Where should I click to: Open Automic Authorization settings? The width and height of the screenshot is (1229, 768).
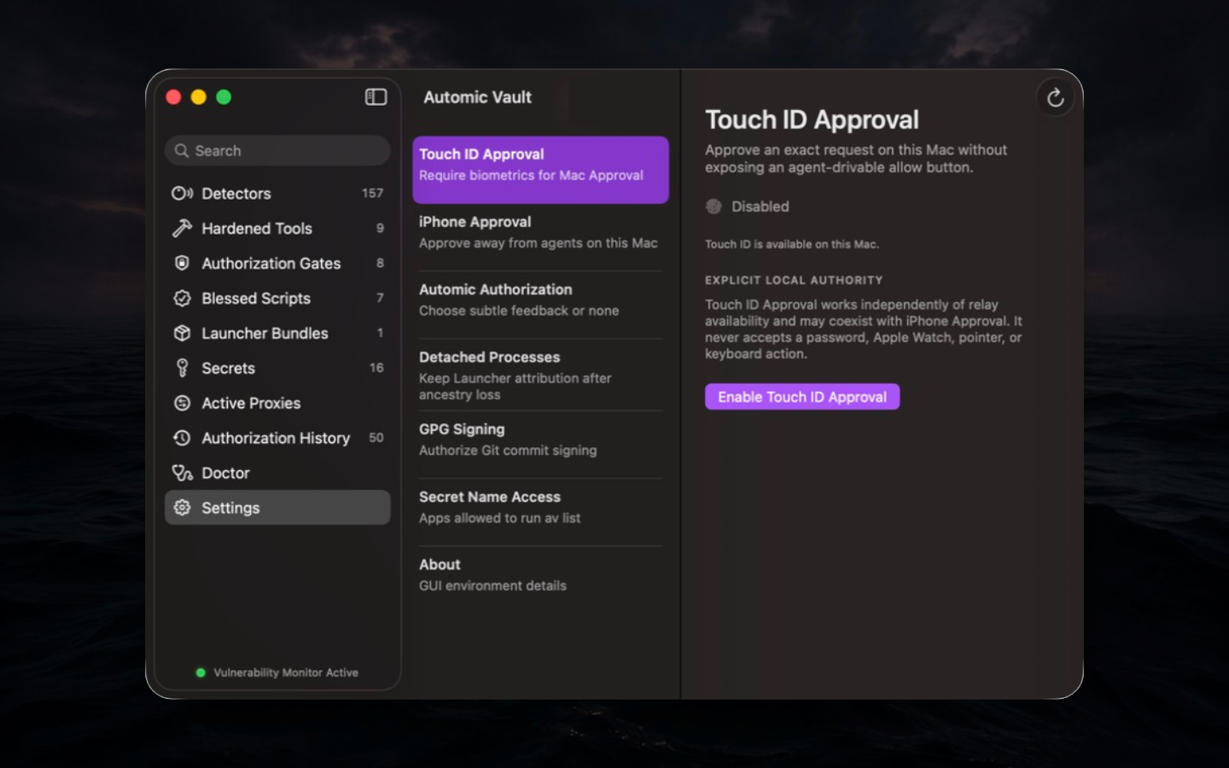pos(540,305)
